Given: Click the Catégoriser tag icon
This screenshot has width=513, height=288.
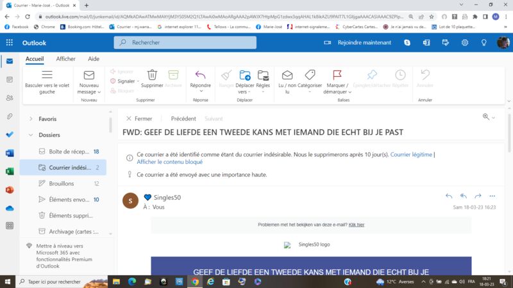Looking at the screenshot, I should click(310, 76).
